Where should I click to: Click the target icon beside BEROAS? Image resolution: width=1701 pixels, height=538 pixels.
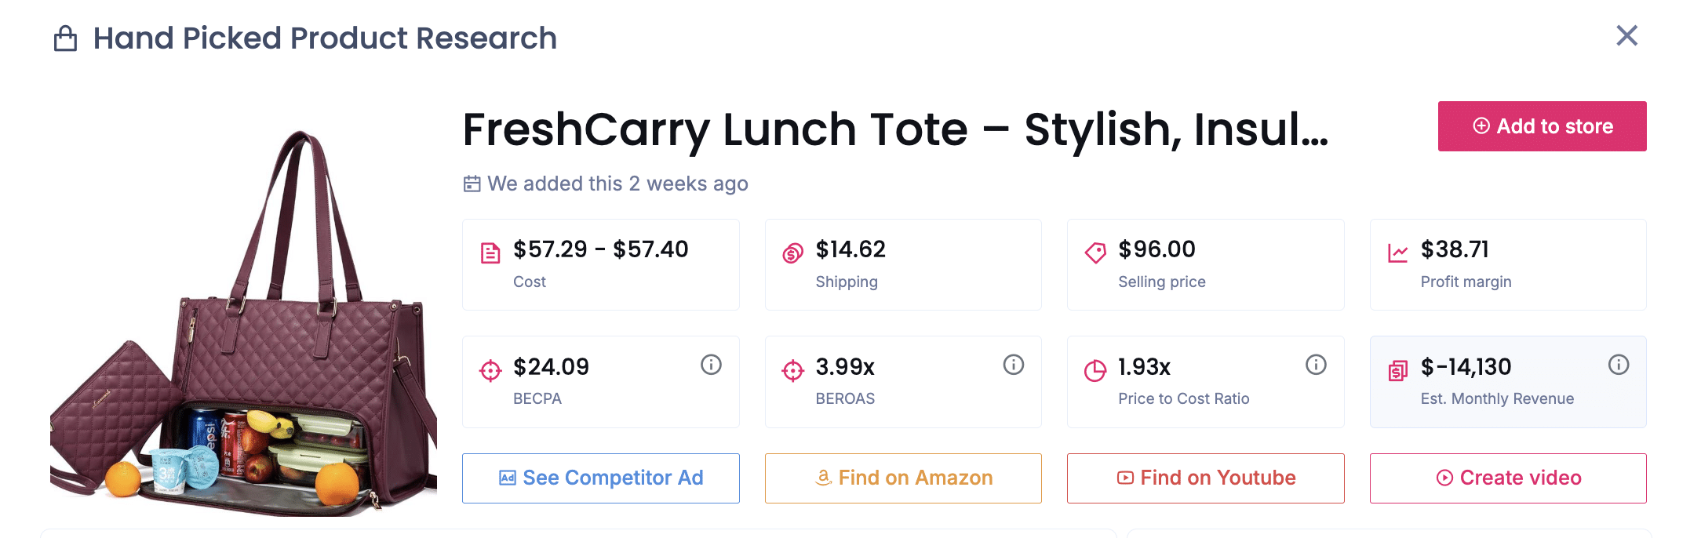(792, 369)
